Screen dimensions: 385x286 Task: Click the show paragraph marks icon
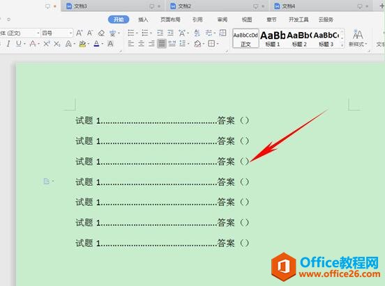click(209, 33)
